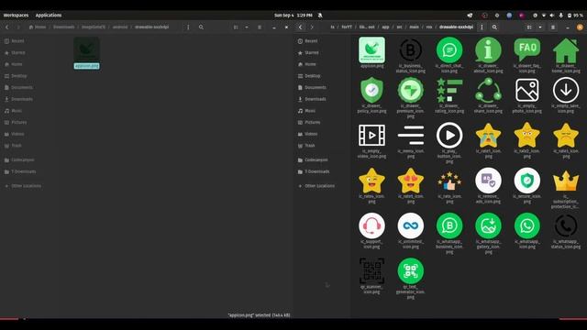Select the green FAQ speech bubble file
The width and height of the screenshot is (587, 330).
tap(527, 50)
